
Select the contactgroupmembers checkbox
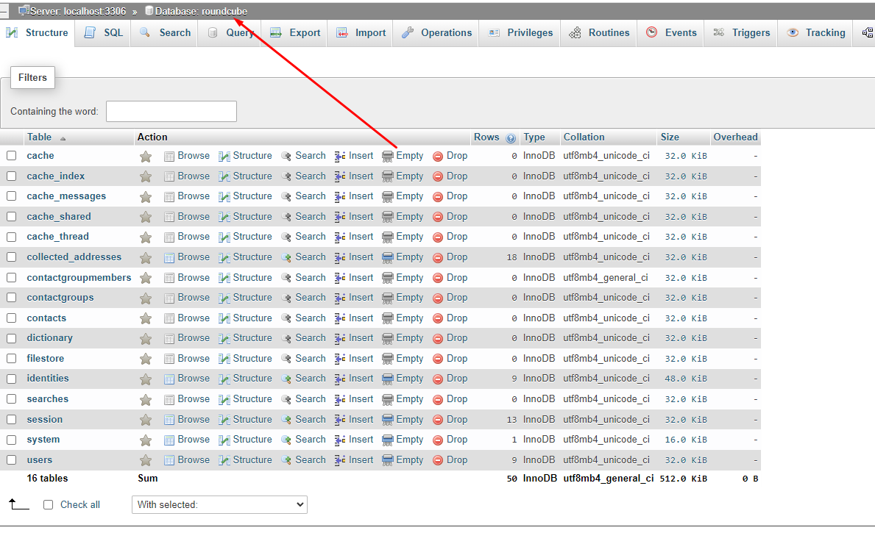(x=11, y=278)
